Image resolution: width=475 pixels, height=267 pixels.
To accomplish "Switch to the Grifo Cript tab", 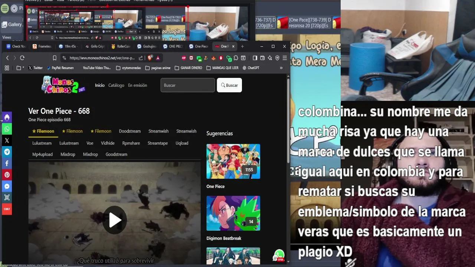I will [x=95, y=46].
